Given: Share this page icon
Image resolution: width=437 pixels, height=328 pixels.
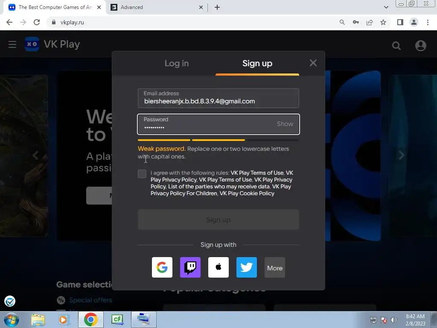Looking at the screenshot, I should (370, 22).
